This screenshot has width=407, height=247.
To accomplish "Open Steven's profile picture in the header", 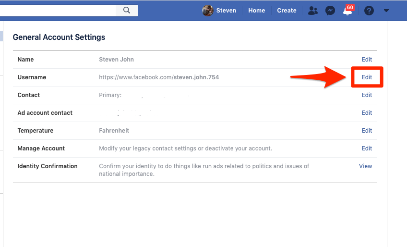I will 208,11.
